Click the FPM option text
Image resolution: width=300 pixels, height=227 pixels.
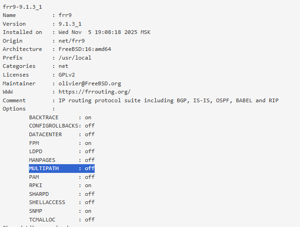tap(34, 143)
